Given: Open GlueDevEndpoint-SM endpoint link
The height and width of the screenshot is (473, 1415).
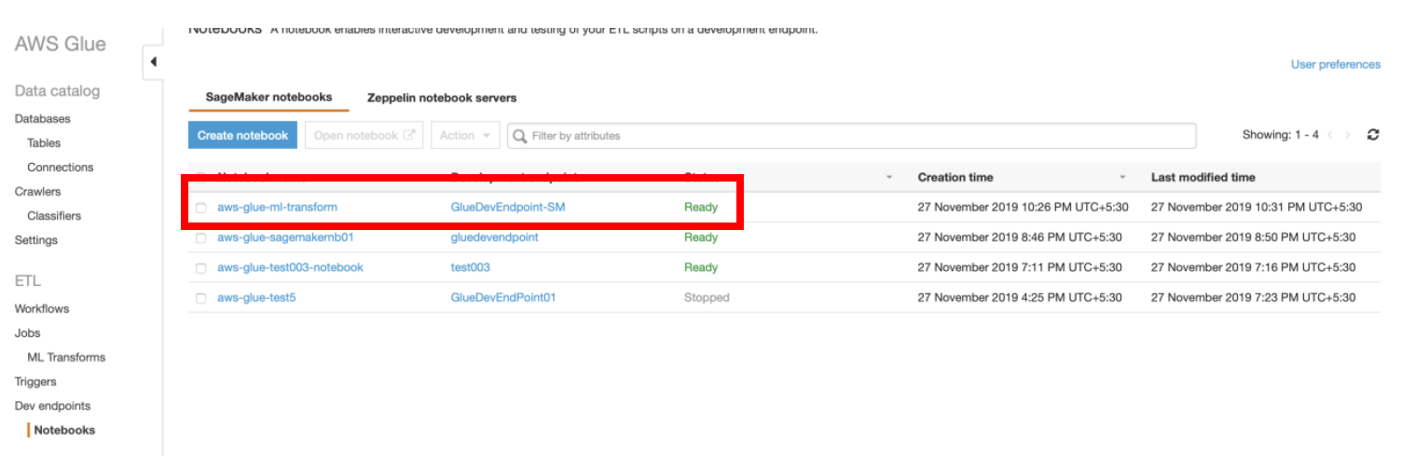Looking at the screenshot, I should click(x=508, y=207).
